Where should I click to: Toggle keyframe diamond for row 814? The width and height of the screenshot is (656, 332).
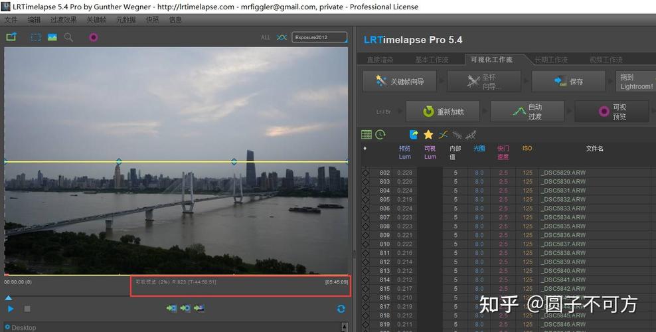click(x=366, y=280)
